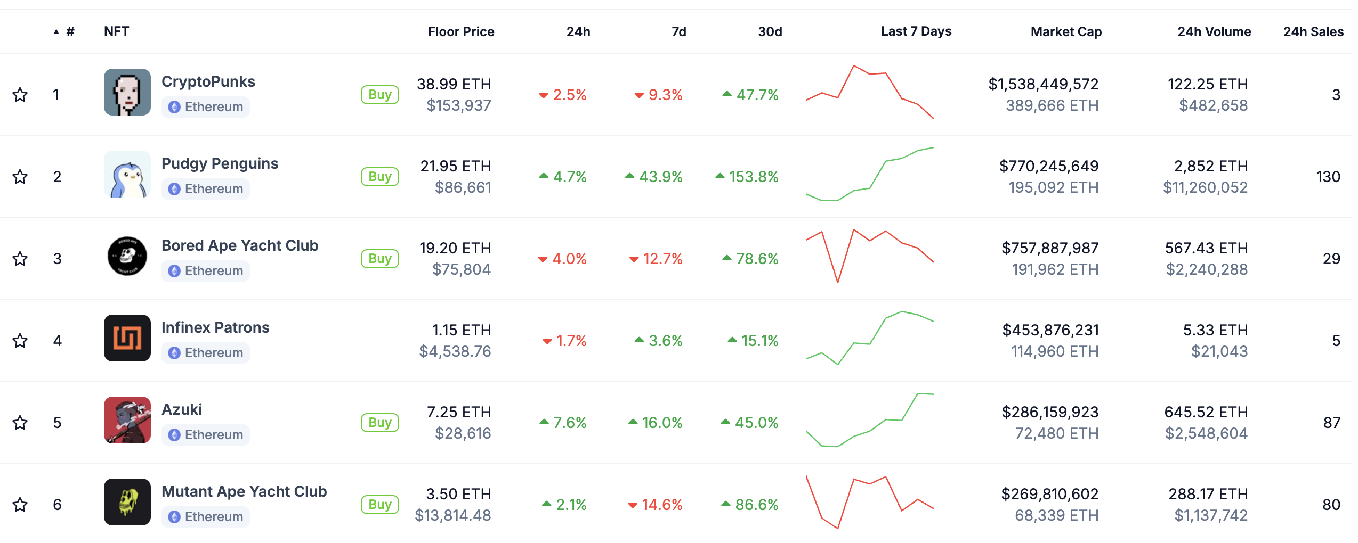
Task: Open the Azuki collection thumbnail
Action: (127, 420)
